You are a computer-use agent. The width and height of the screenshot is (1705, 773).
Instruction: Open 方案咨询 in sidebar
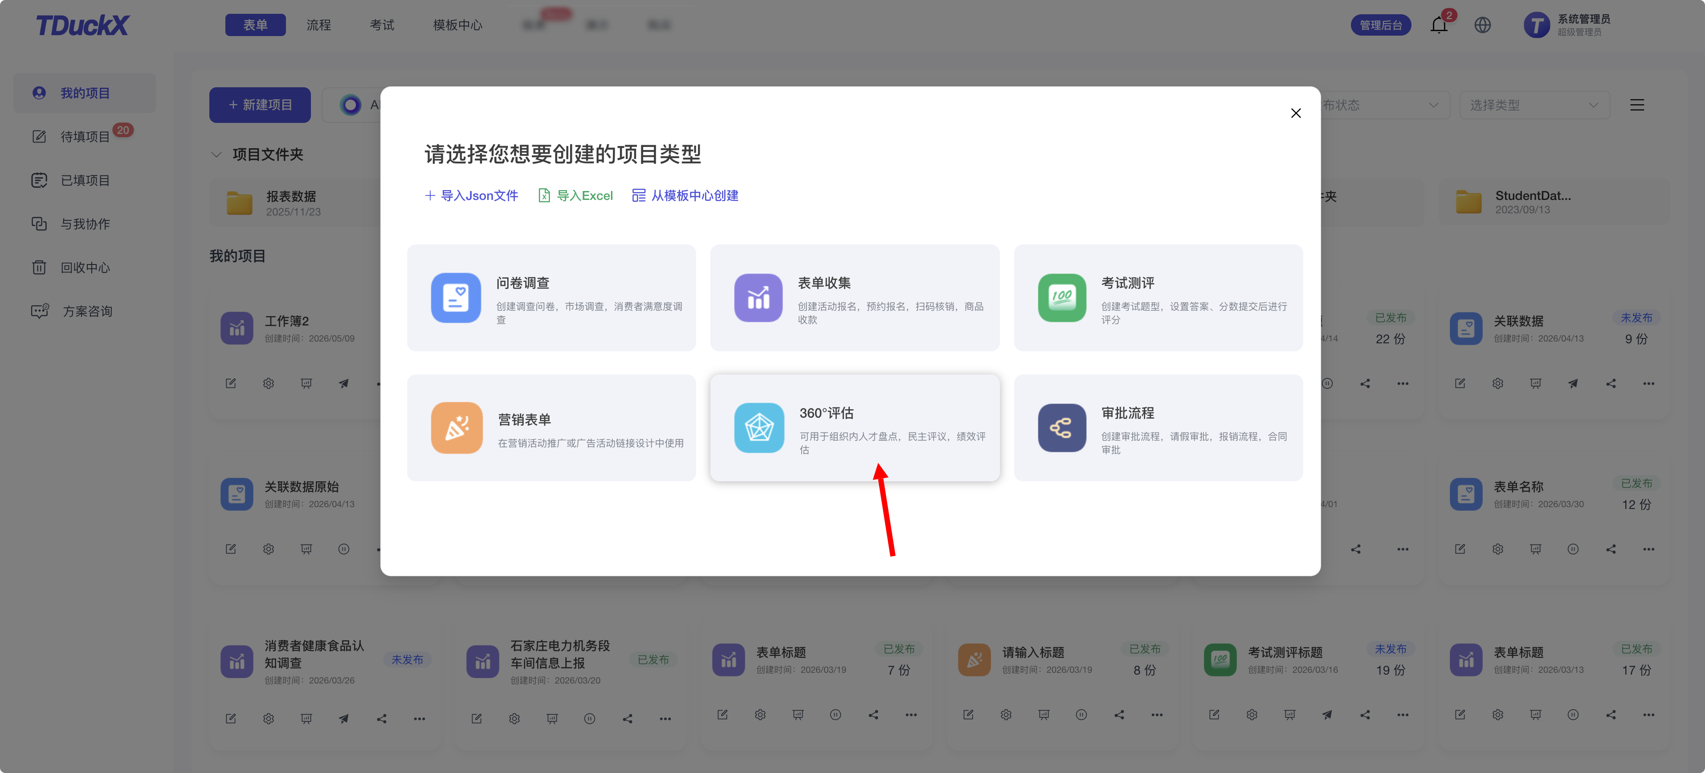coord(85,312)
